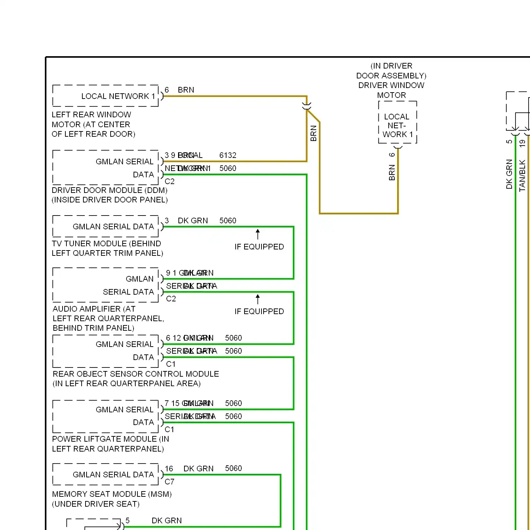Select the DRIVER DOOR MODULE (DDM) label

click(110, 190)
